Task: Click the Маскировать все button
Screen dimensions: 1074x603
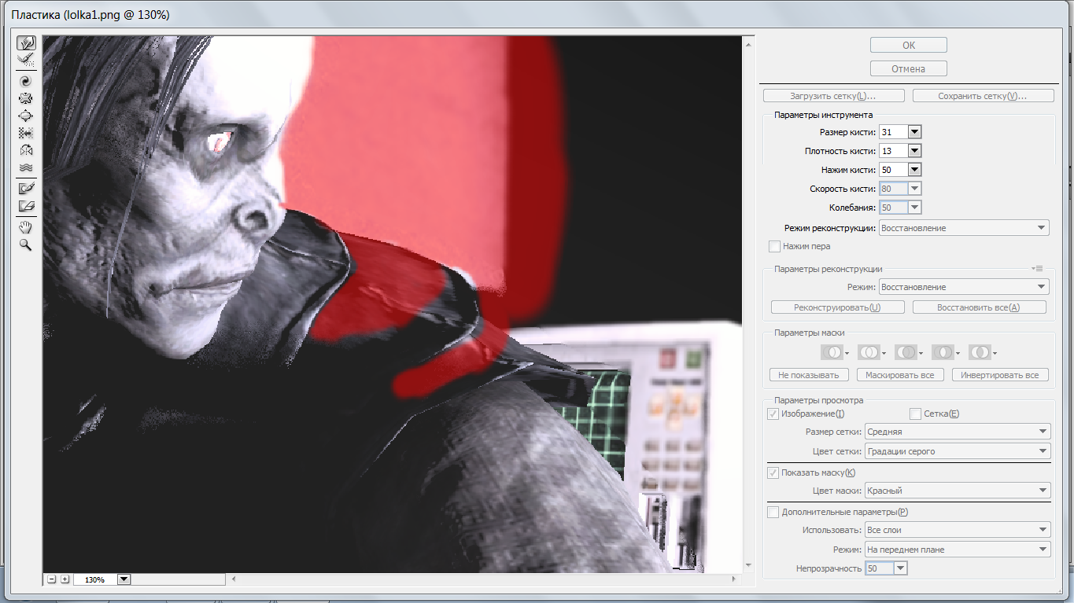Action: pyautogui.click(x=899, y=375)
